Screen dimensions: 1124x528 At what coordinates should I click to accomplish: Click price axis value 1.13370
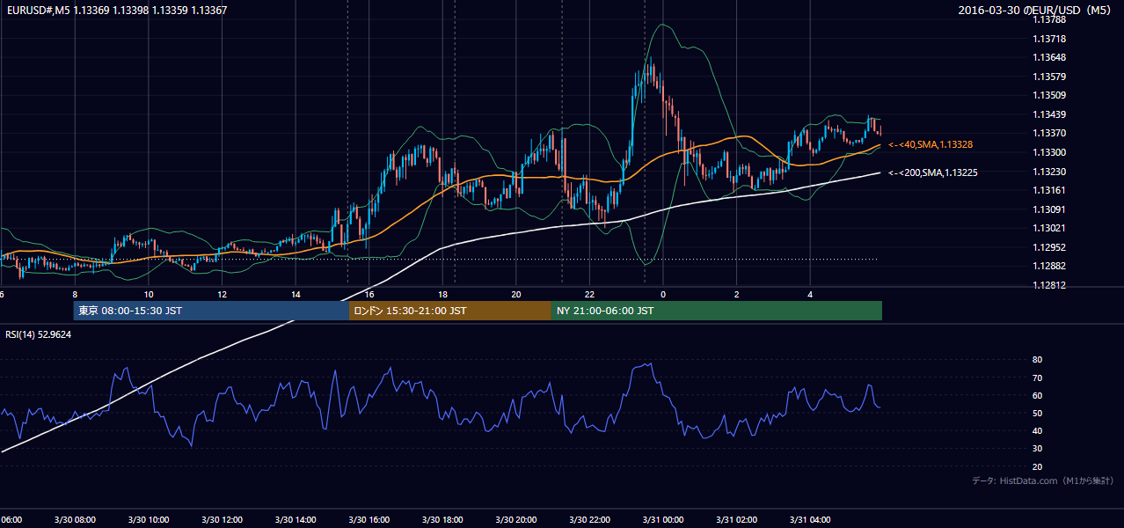(1050, 133)
